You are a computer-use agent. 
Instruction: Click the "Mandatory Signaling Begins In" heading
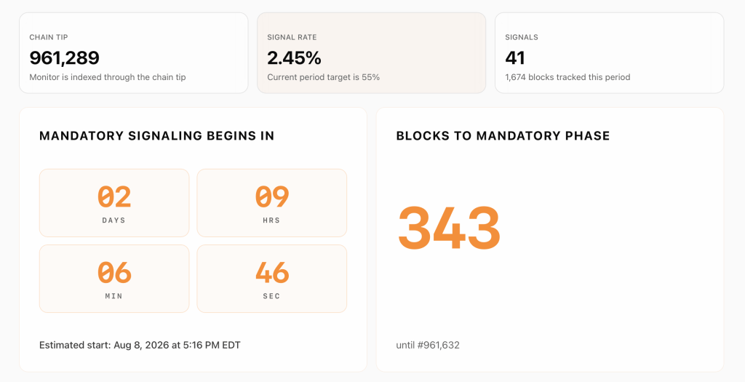[157, 136]
